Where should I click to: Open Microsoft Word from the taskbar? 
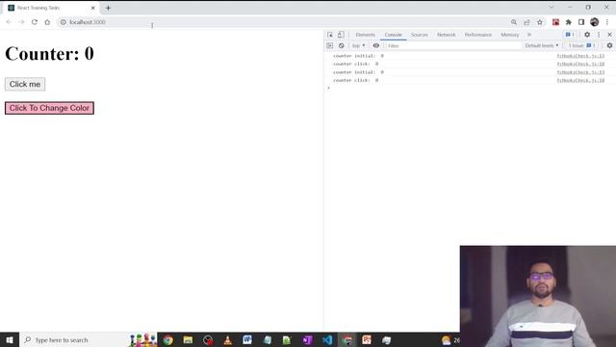(x=247, y=339)
